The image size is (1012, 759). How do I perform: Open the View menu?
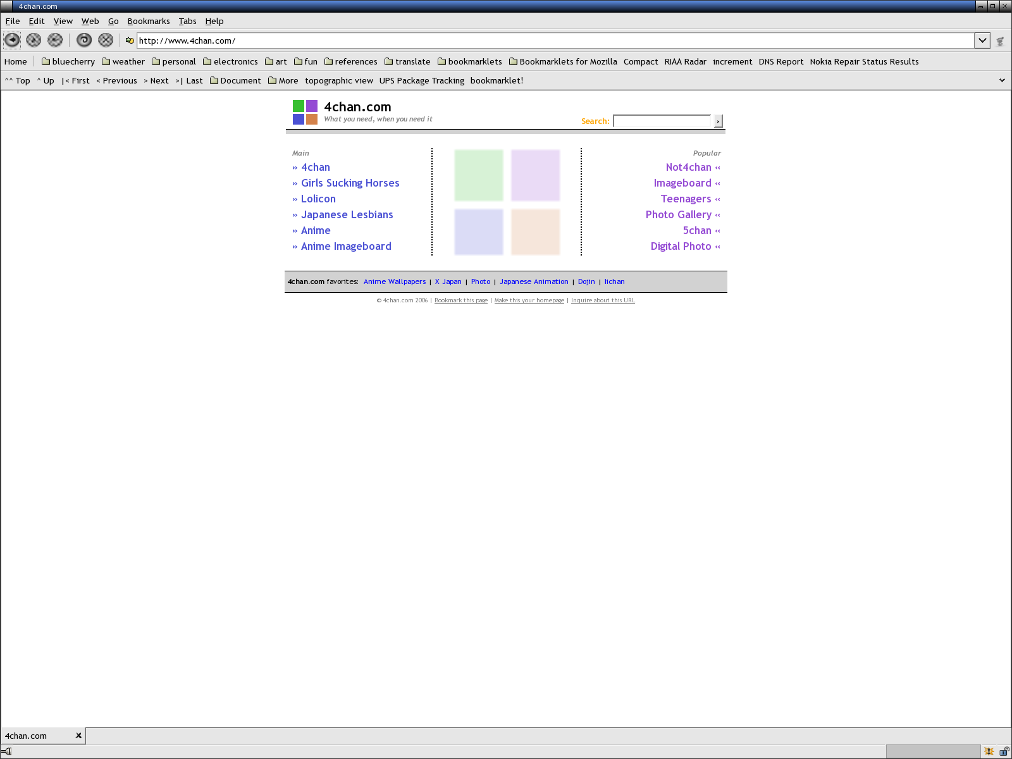coord(63,21)
